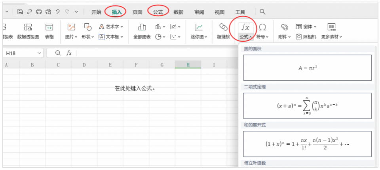Open the 艺术字 word art dropdown
380x170 pixels.
(x=111, y=27)
